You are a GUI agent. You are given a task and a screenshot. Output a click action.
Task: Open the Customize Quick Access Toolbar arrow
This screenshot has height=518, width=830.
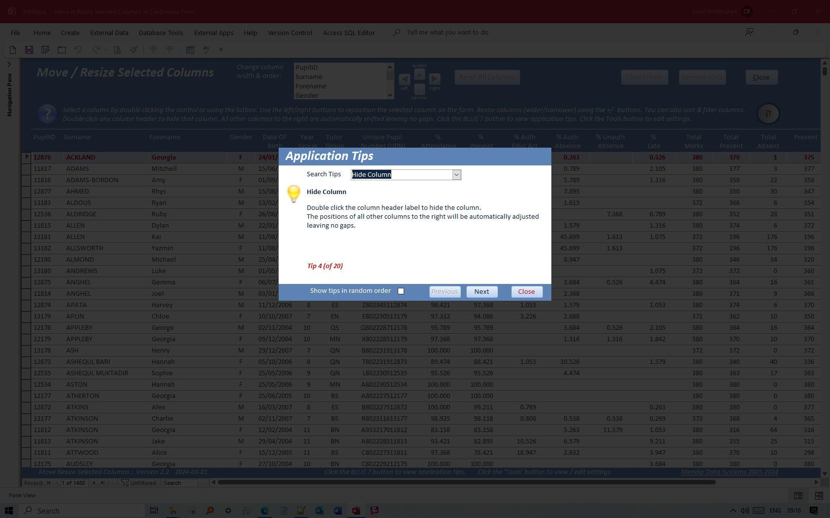point(221,49)
